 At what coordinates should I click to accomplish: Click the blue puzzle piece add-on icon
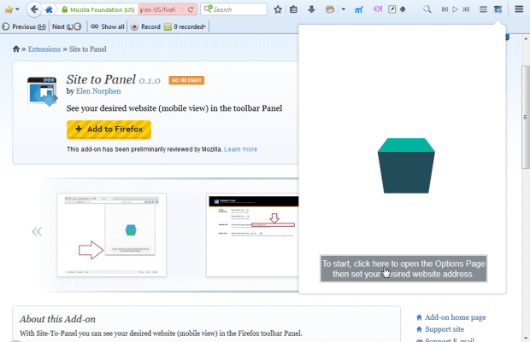(x=49, y=9)
